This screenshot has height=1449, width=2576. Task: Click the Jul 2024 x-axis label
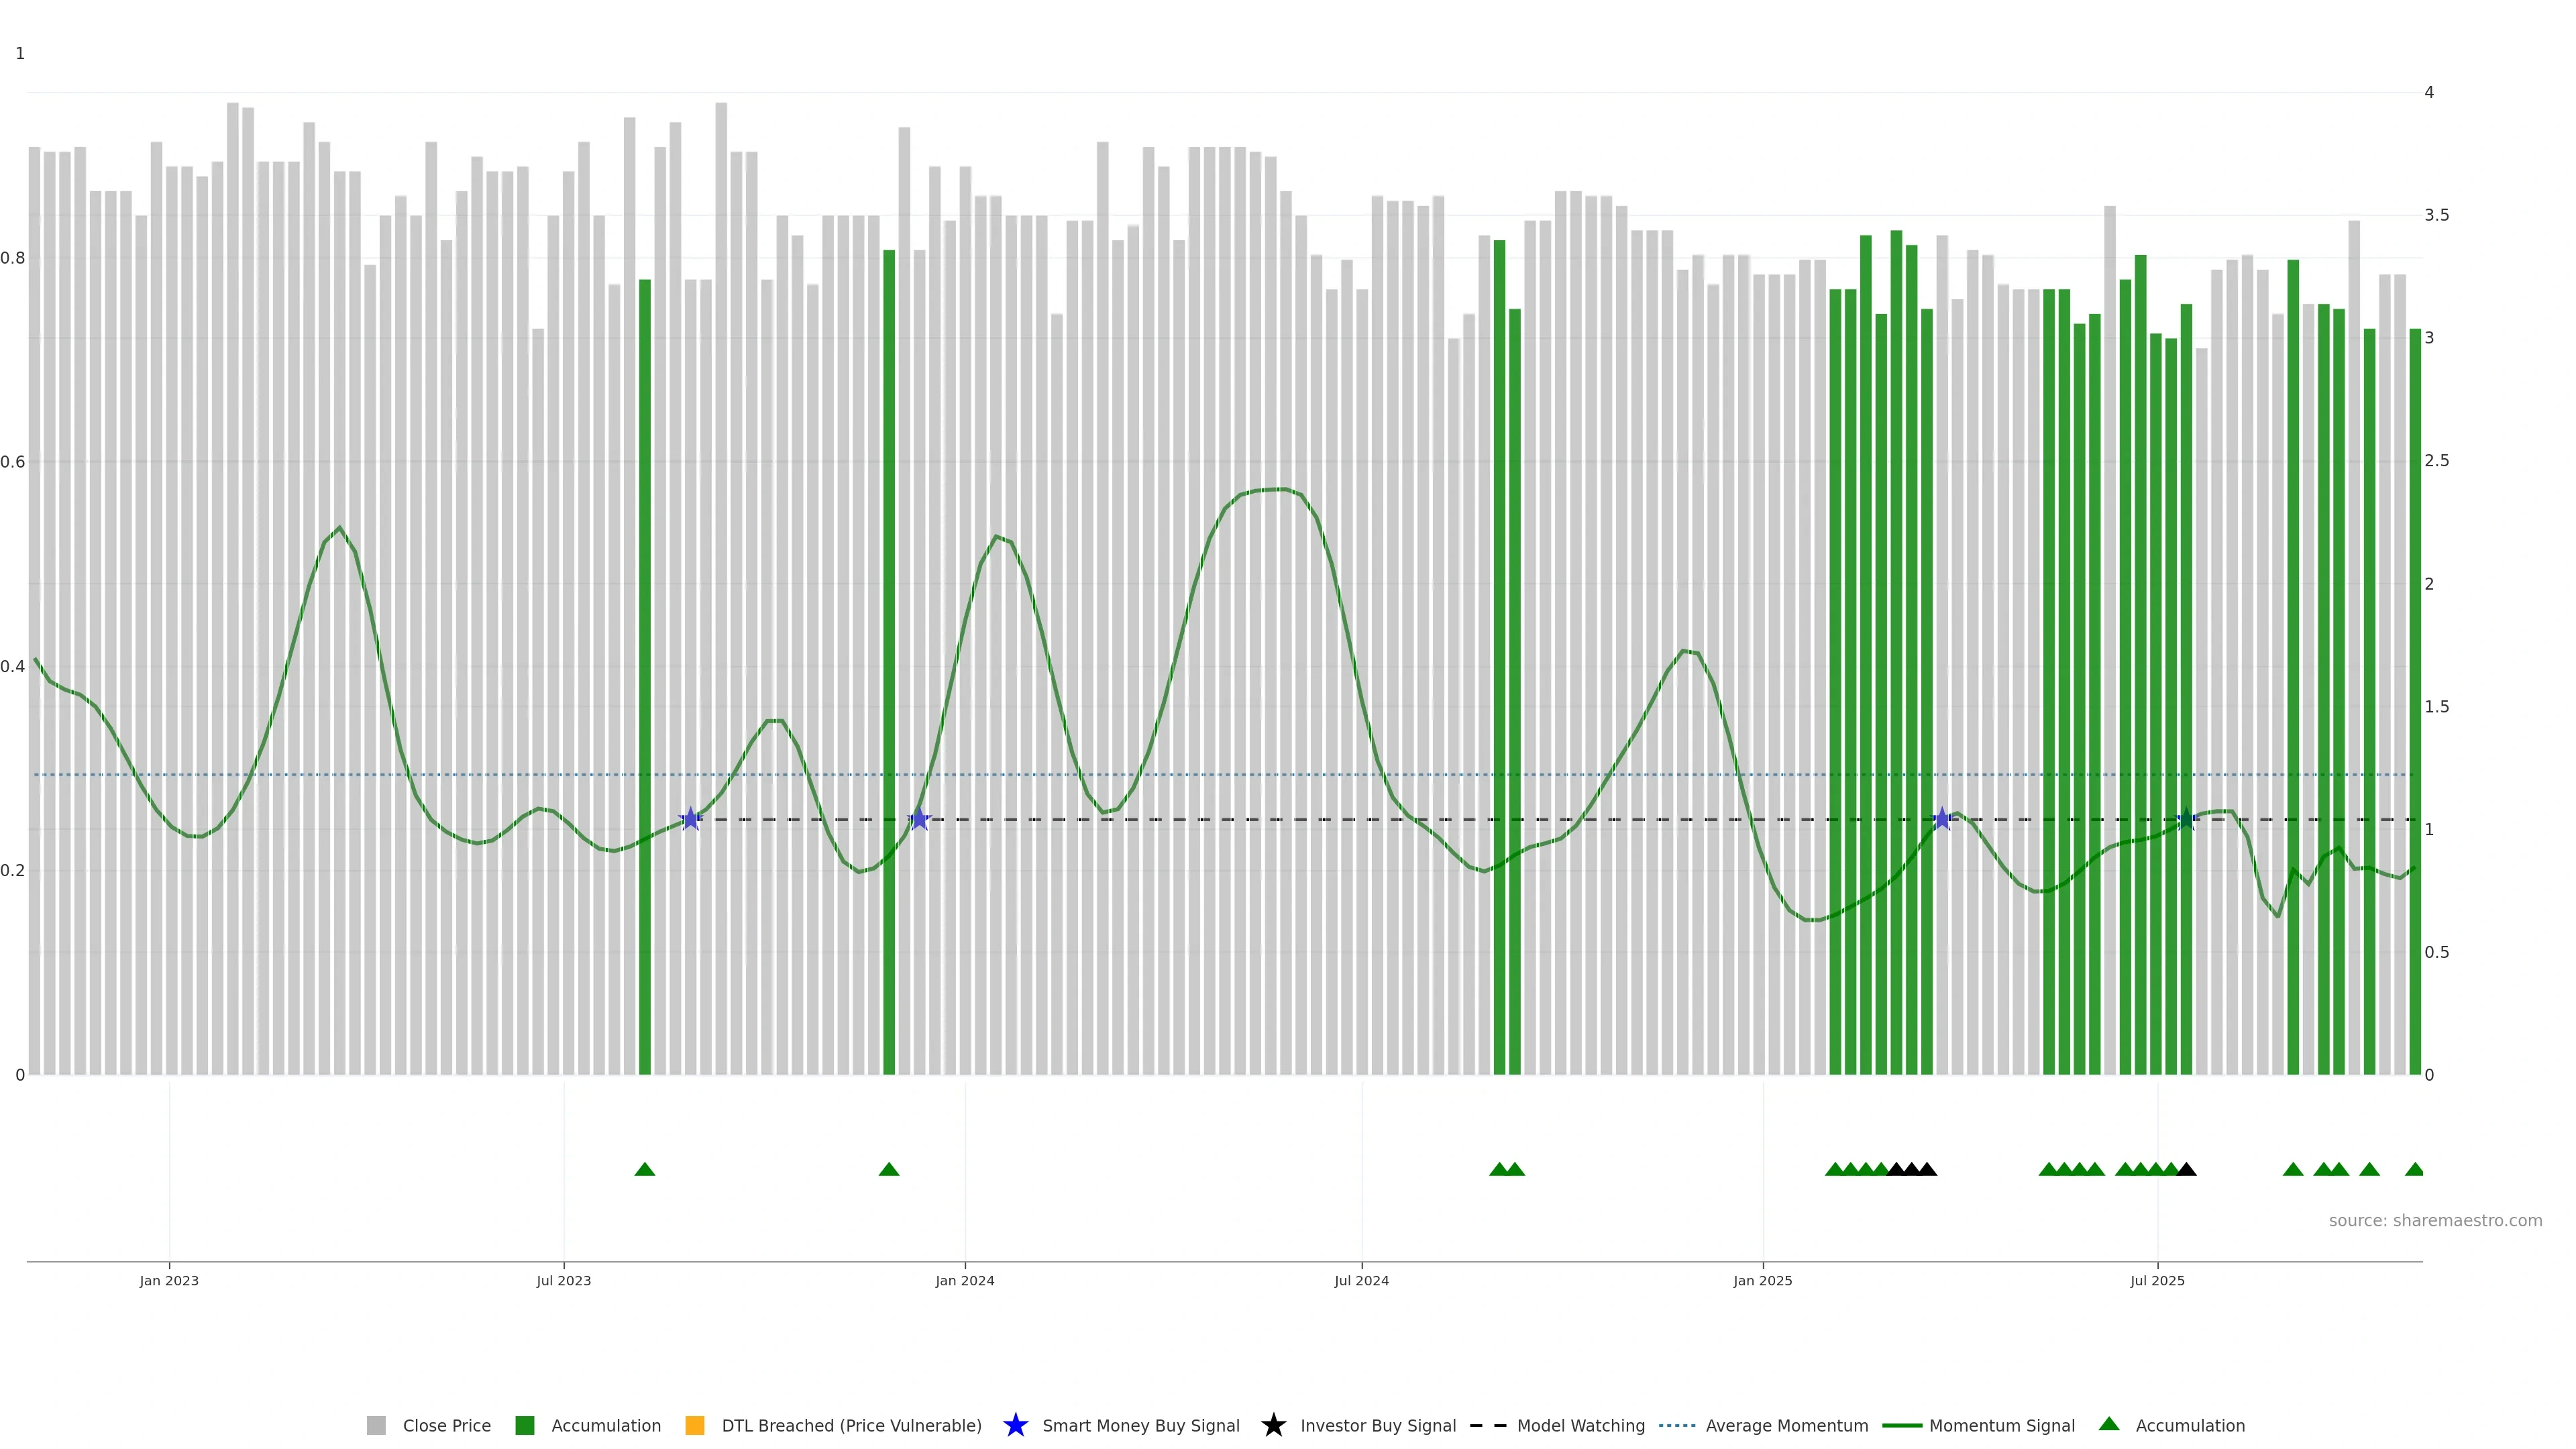(1361, 1280)
